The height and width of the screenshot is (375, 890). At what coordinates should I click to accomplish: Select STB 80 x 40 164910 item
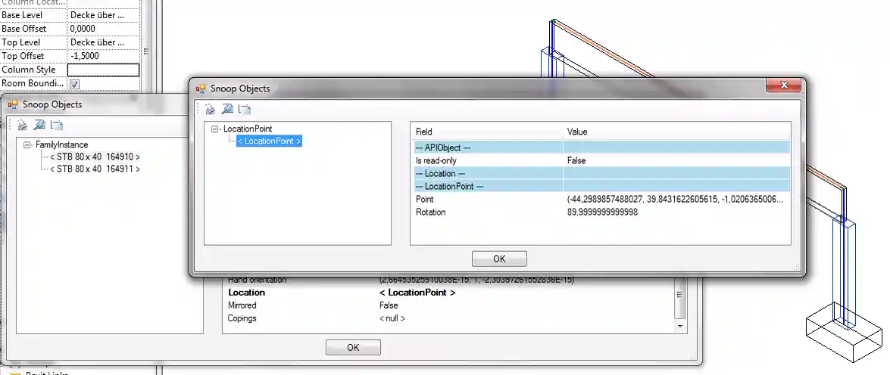[95, 157]
